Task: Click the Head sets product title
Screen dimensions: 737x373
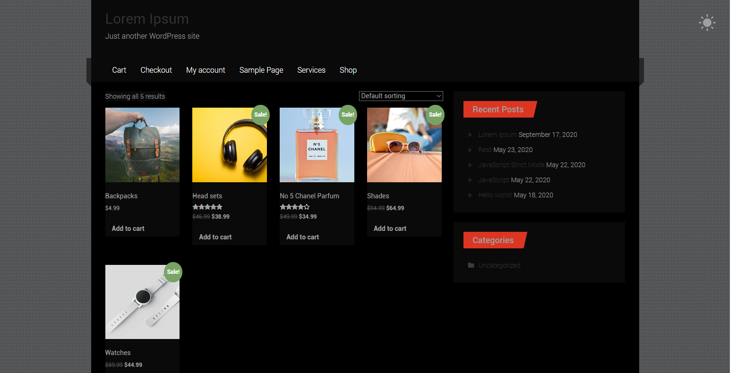Action: tap(207, 196)
